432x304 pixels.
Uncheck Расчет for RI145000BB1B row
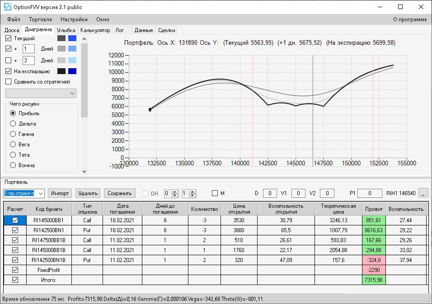pos(15,250)
